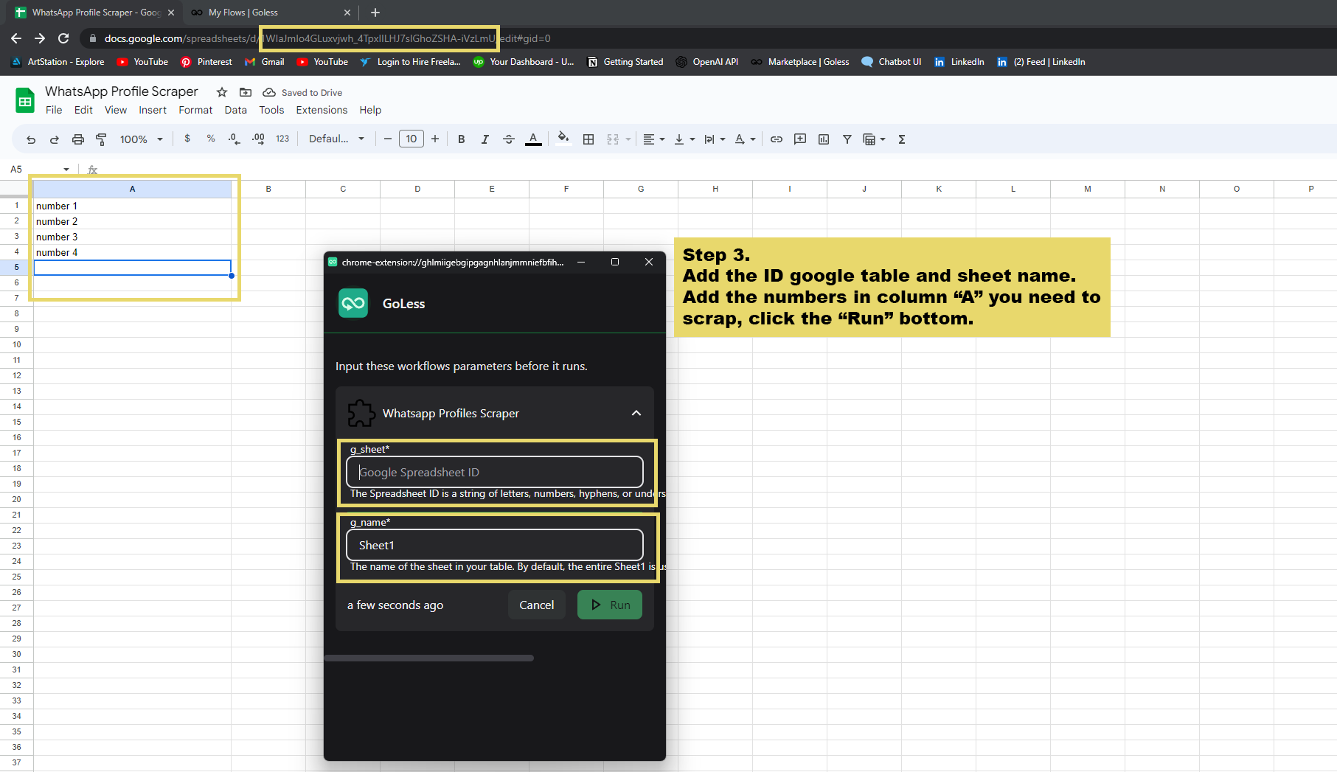Print the spreadsheet via printer icon
Image resolution: width=1337 pixels, height=772 pixels.
pyautogui.click(x=78, y=139)
